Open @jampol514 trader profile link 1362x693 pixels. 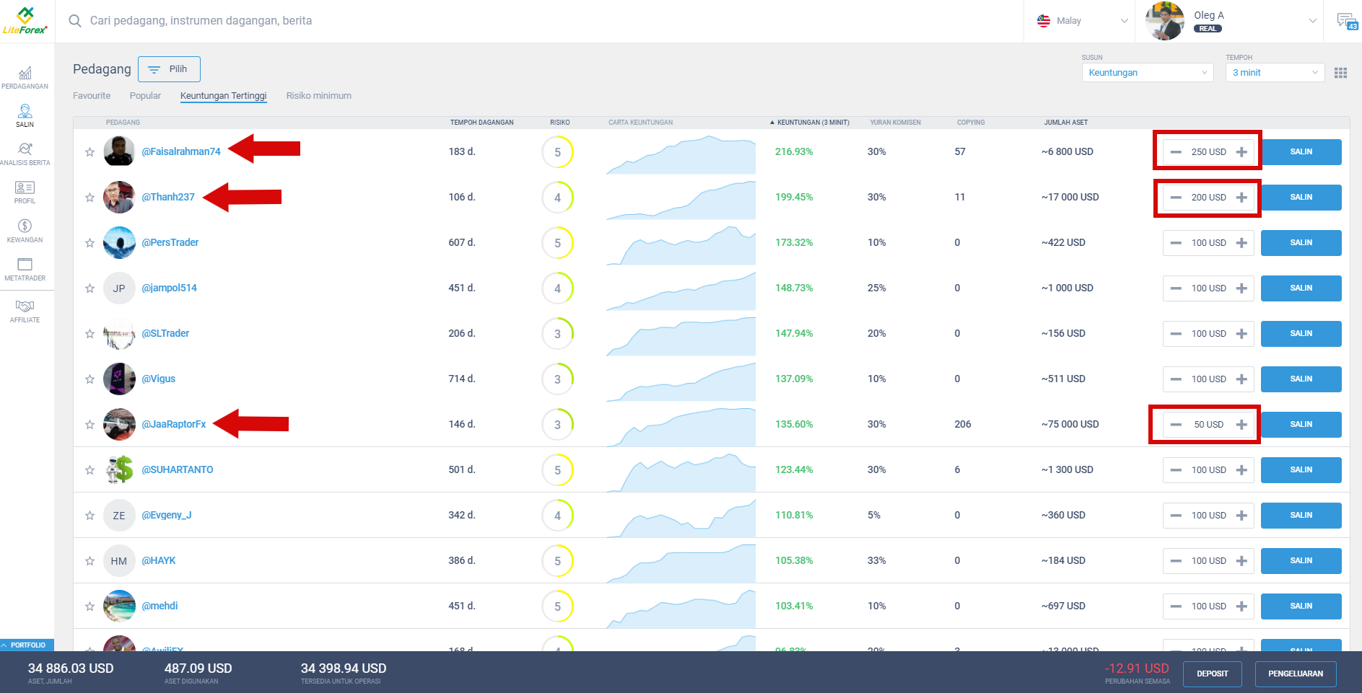pos(170,288)
